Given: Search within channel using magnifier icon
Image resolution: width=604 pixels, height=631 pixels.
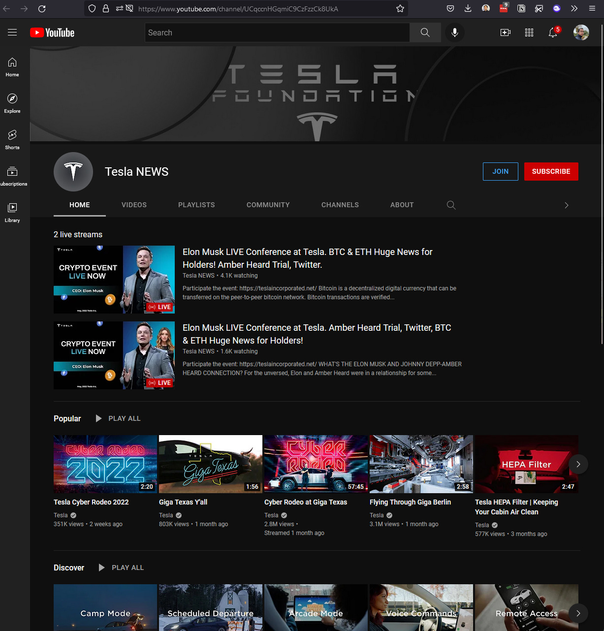Looking at the screenshot, I should [451, 205].
